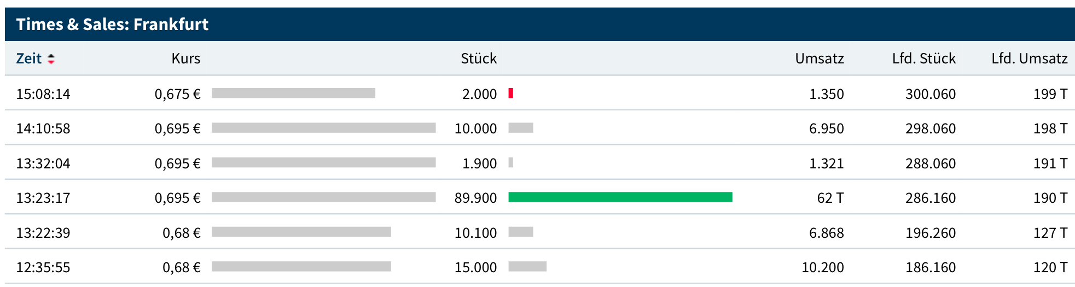1075x287 pixels.
Task: Click the Lfd. Umsatz column header
Action: coord(1029,58)
